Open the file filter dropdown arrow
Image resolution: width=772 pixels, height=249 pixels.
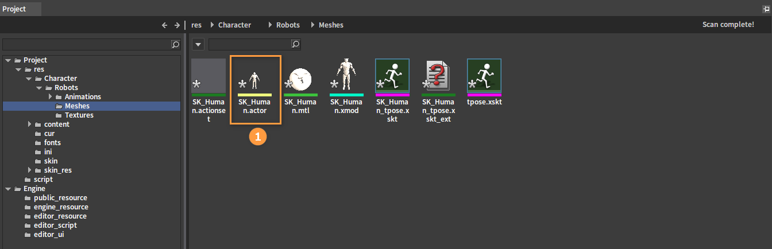198,44
